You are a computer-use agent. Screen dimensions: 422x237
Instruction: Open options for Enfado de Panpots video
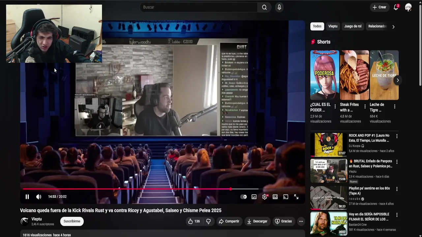(397, 162)
